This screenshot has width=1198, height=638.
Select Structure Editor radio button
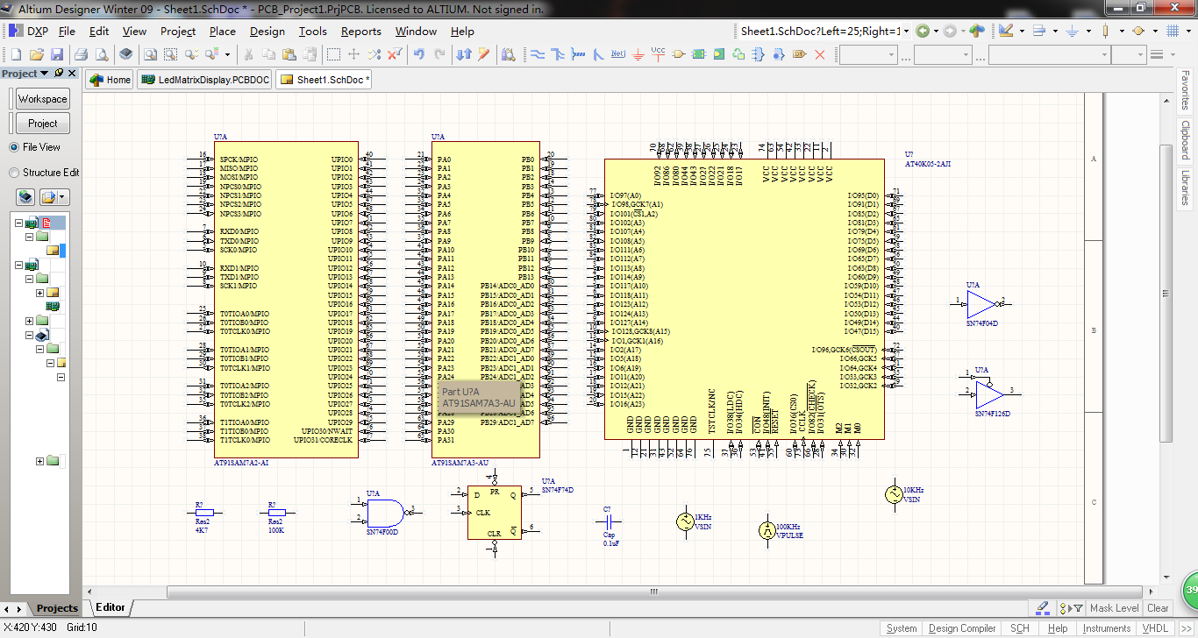click(x=14, y=173)
